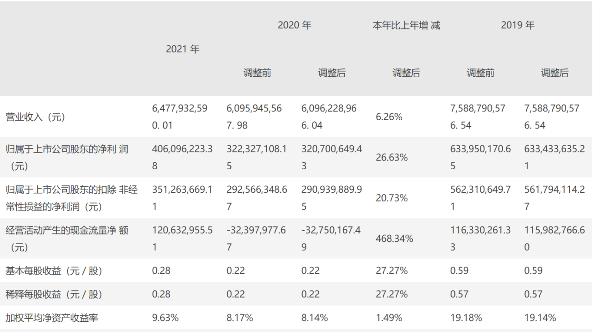Select the value 6,095,945,567.98
The height and width of the screenshot is (332, 593).
point(254,117)
